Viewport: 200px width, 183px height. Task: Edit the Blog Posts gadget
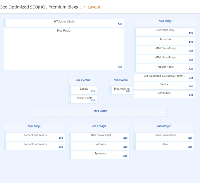click(x=120, y=67)
